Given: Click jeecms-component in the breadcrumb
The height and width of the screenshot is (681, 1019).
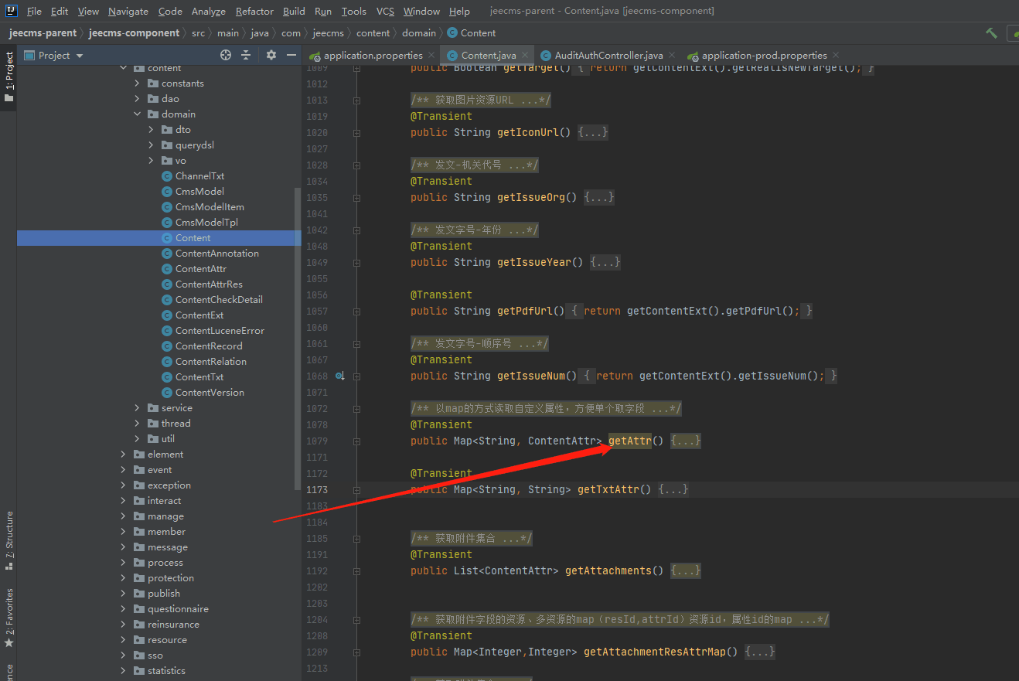Looking at the screenshot, I should (x=134, y=33).
